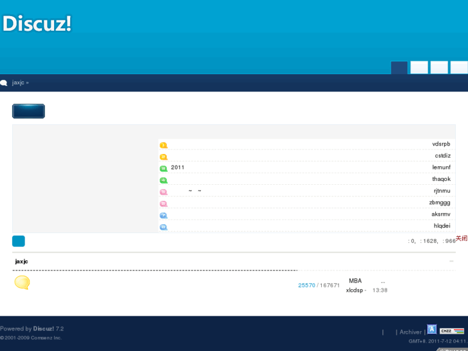Open user rjtnmu profile

point(442,191)
